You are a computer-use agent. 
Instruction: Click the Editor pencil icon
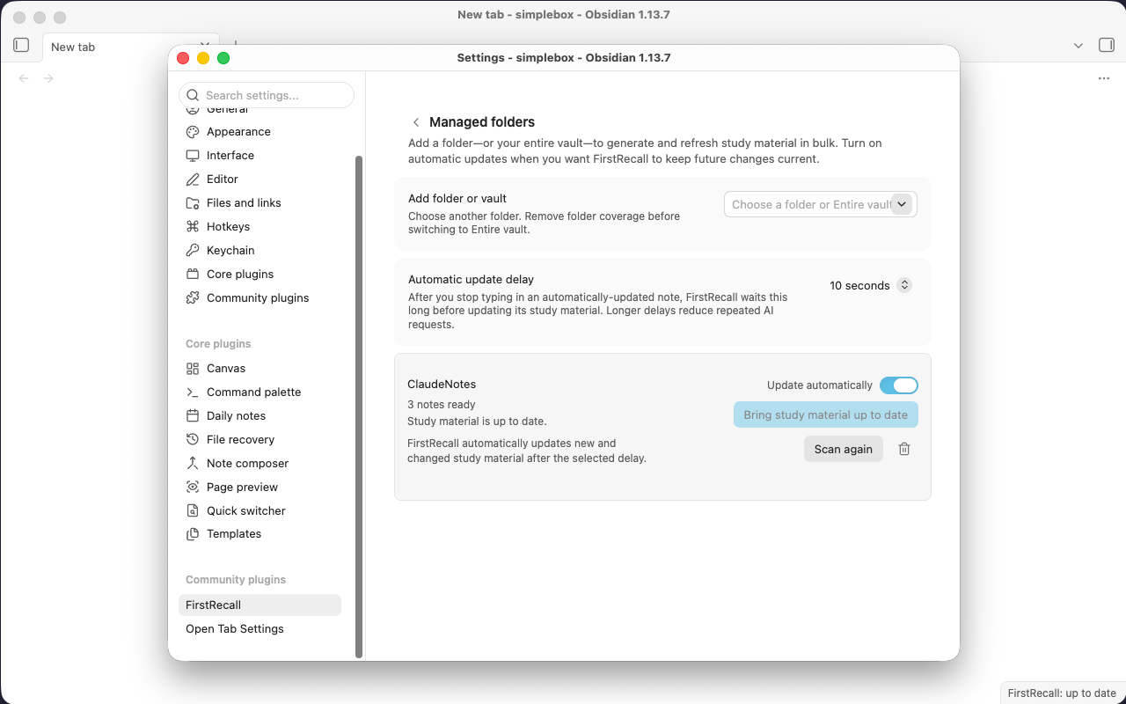pyautogui.click(x=193, y=180)
